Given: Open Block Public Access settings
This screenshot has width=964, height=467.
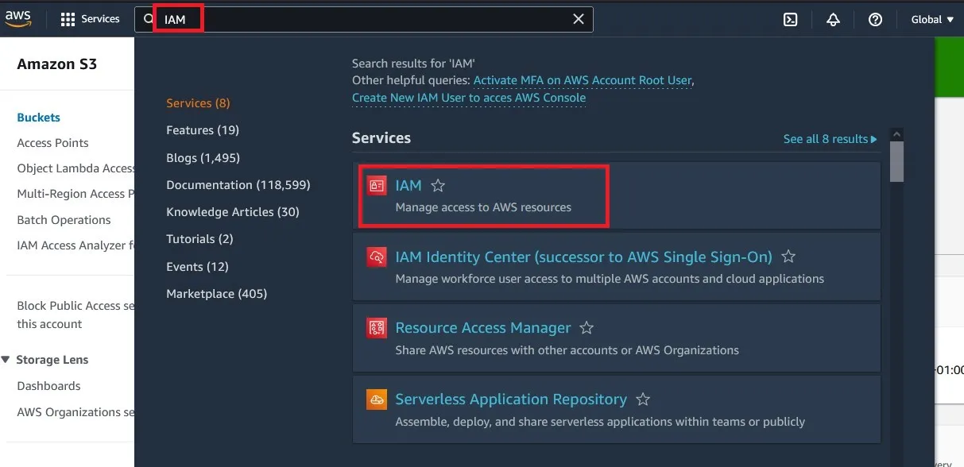Looking at the screenshot, I should [75, 315].
